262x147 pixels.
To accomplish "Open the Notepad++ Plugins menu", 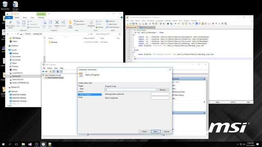I will 187,21.
